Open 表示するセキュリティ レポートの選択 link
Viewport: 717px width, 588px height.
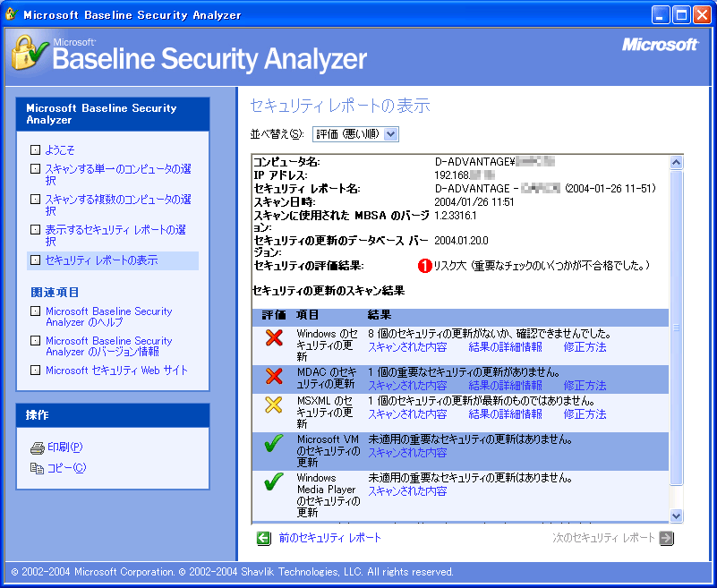tap(115, 235)
